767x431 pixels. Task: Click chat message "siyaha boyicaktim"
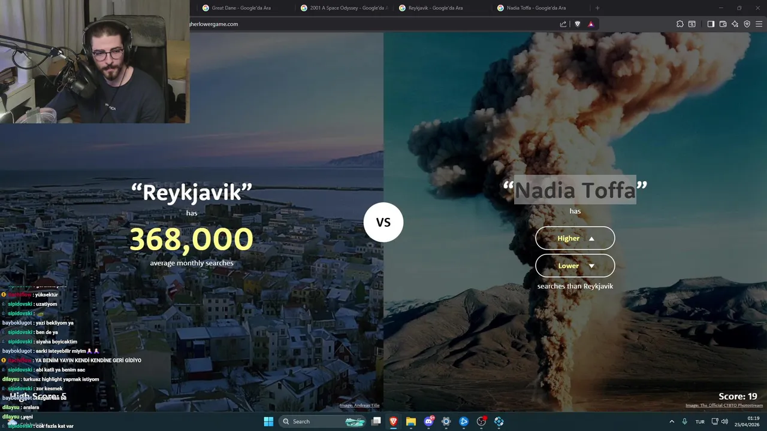pos(56,342)
